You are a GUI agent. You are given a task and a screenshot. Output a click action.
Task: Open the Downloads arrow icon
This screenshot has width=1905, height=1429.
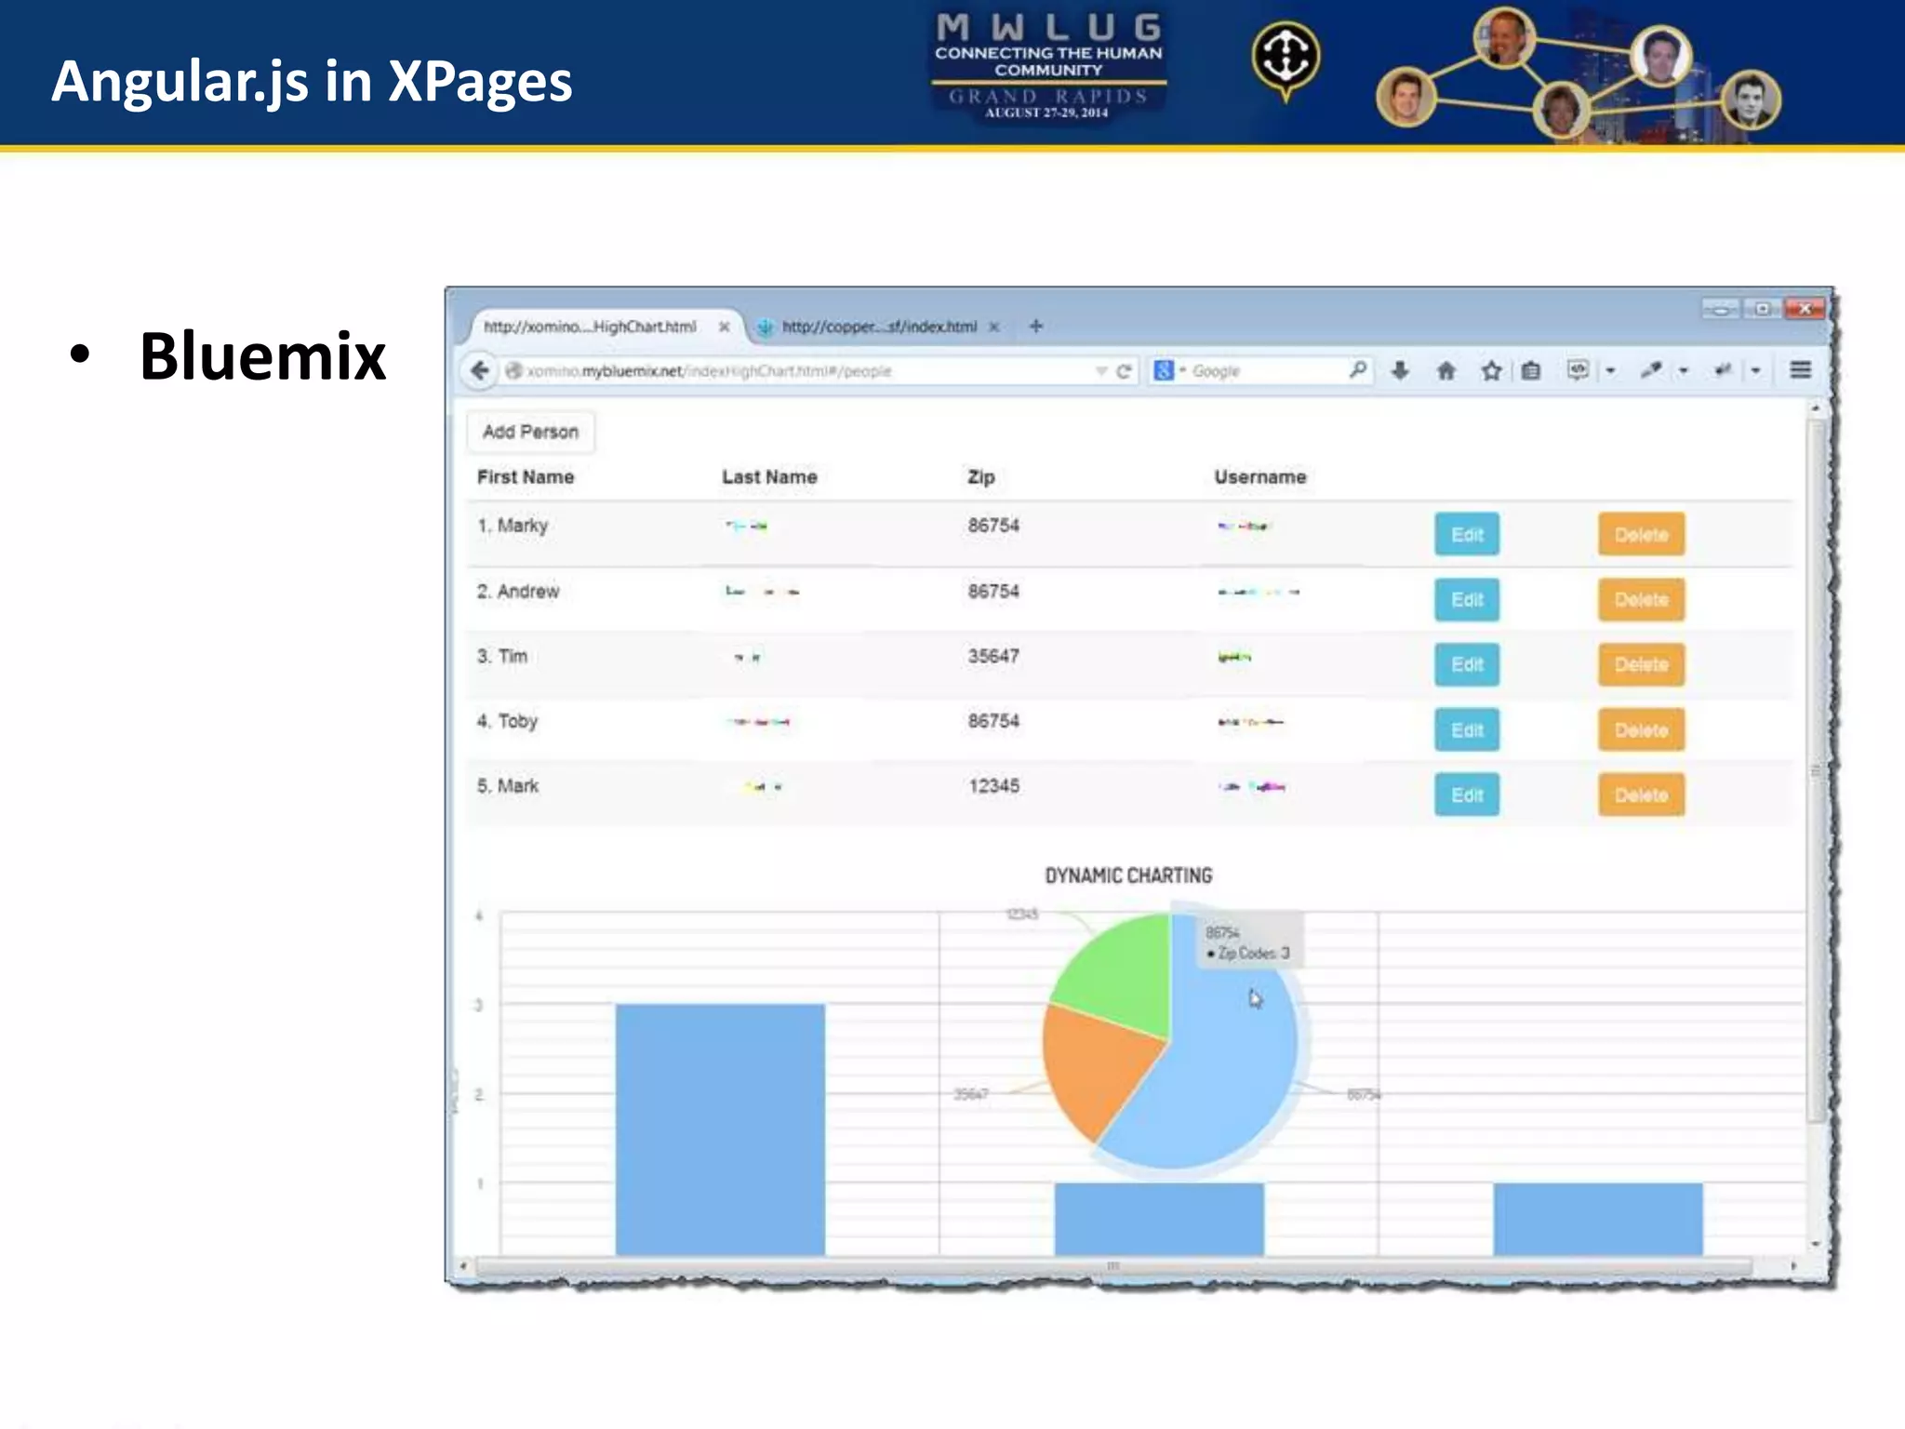(1400, 370)
